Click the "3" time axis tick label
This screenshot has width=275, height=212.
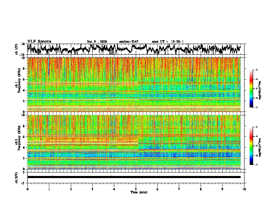(x=92, y=189)
